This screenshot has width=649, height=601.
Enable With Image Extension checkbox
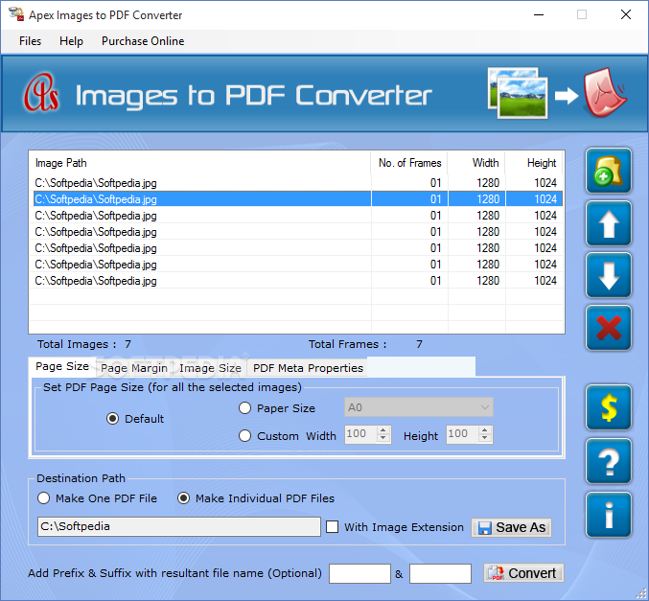tap(332, 527)
